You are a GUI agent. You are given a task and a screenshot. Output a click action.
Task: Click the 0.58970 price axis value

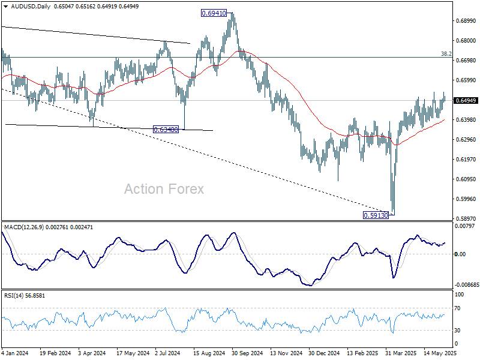(466, 218)
